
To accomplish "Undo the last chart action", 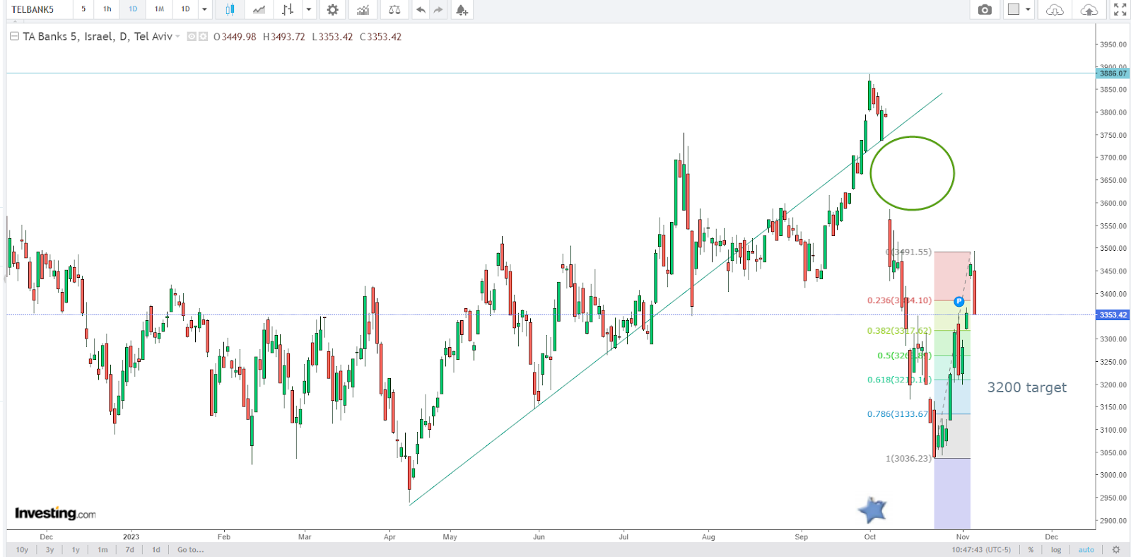I will [421, 9].
